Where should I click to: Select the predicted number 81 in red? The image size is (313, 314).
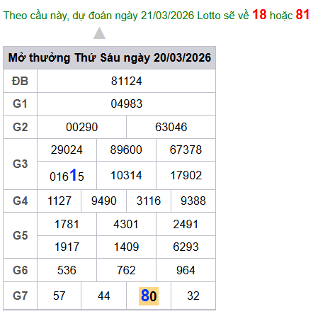click(x=302, y=15)
